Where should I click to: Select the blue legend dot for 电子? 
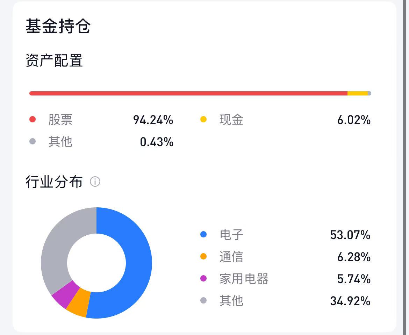203,235
